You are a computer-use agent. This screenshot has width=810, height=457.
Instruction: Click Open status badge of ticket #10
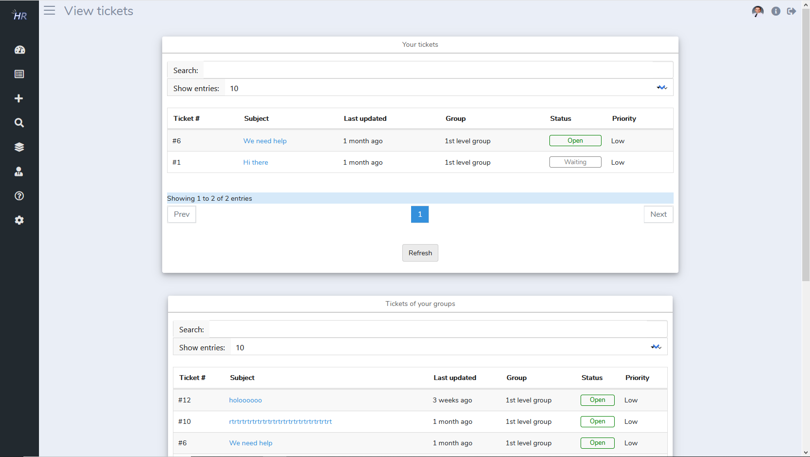click(598, 421)
